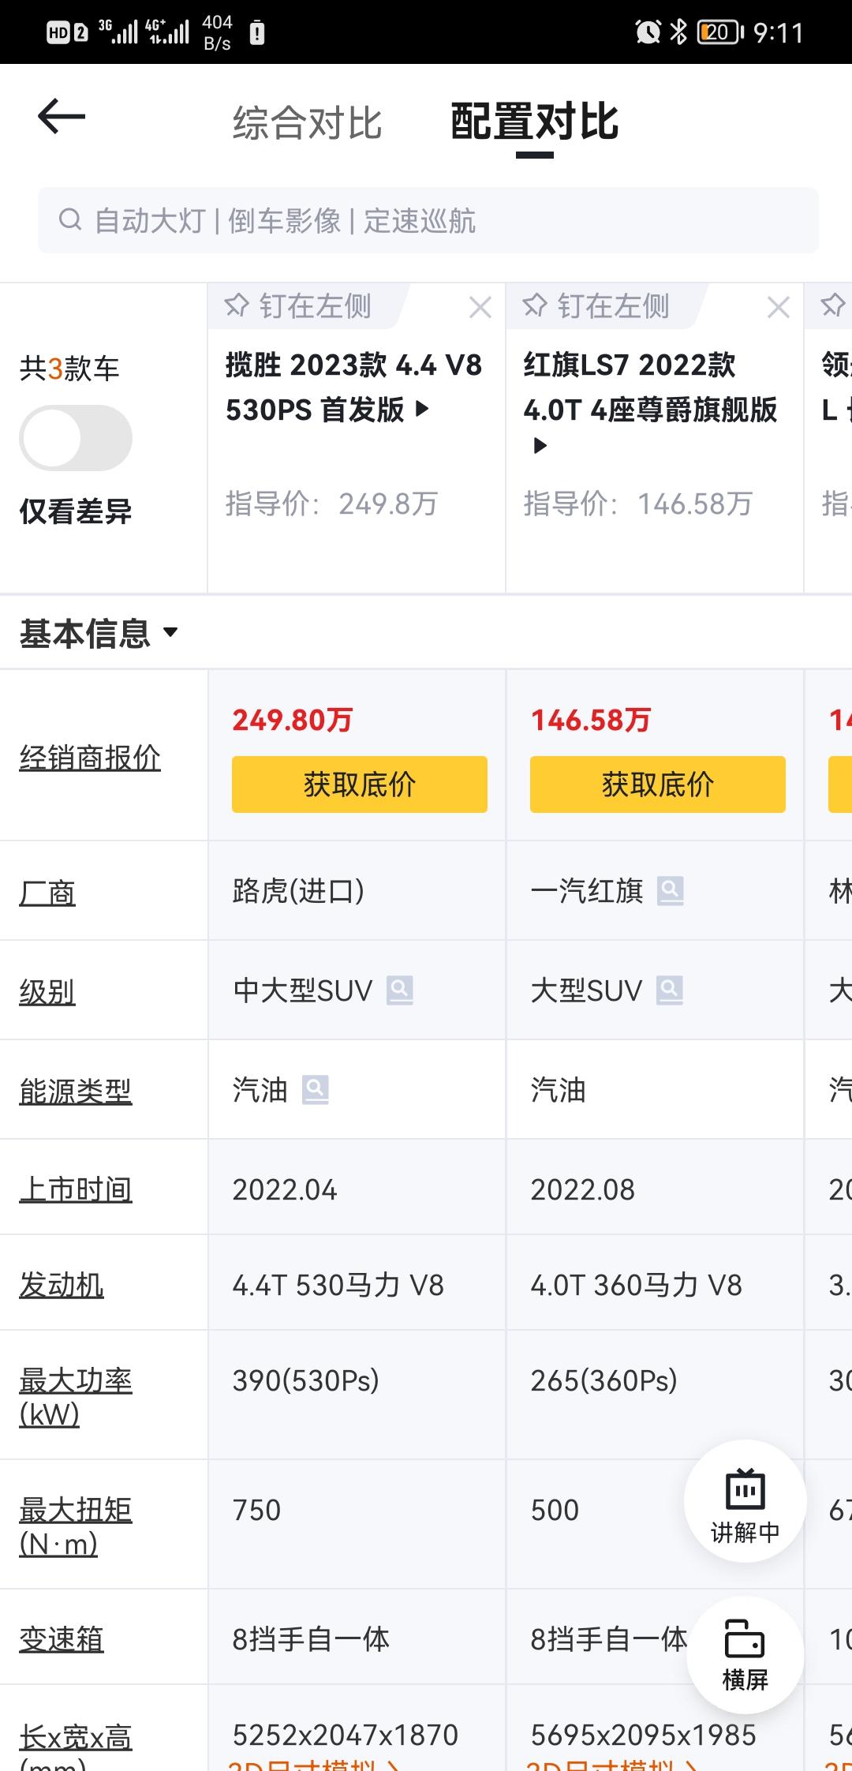Tap the 共3款车 count label
This screenshot has height=1771, width=852.
point(69,369)
